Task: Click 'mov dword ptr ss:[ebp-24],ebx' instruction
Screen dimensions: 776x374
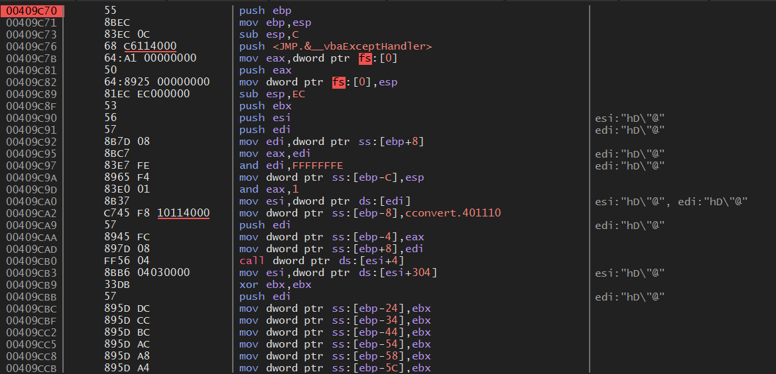Action: click(x=335, y=308)
